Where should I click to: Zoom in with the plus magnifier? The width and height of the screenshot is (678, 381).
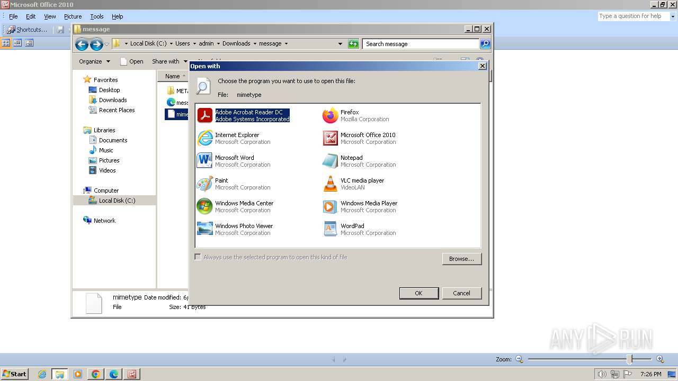point(660,359)
